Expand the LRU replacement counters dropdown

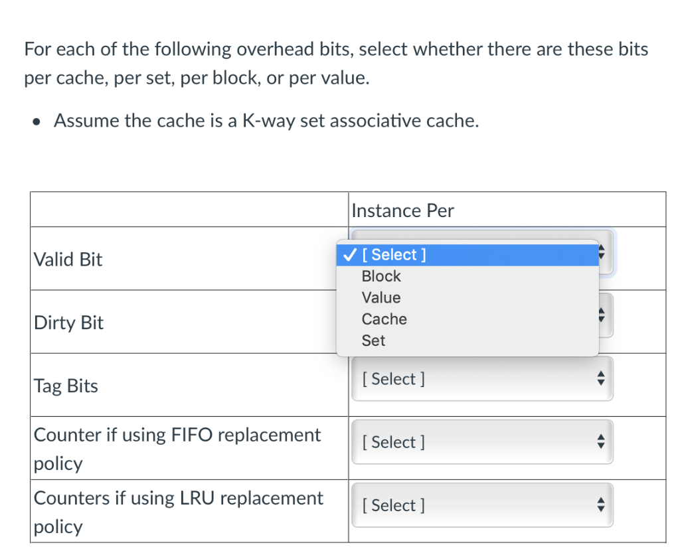[x=481, y=505]
